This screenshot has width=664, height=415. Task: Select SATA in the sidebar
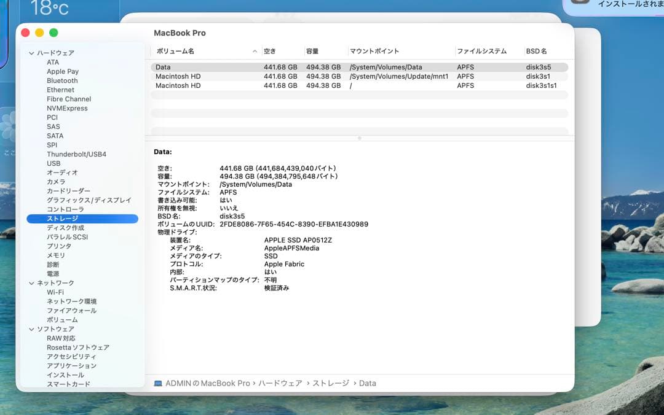[x=55, y=136]
